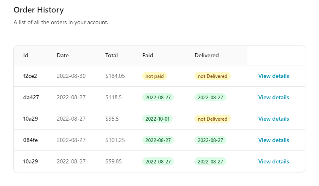319x186 pixels.
Task: Select the order id 084fe
Action: (30, 140)
